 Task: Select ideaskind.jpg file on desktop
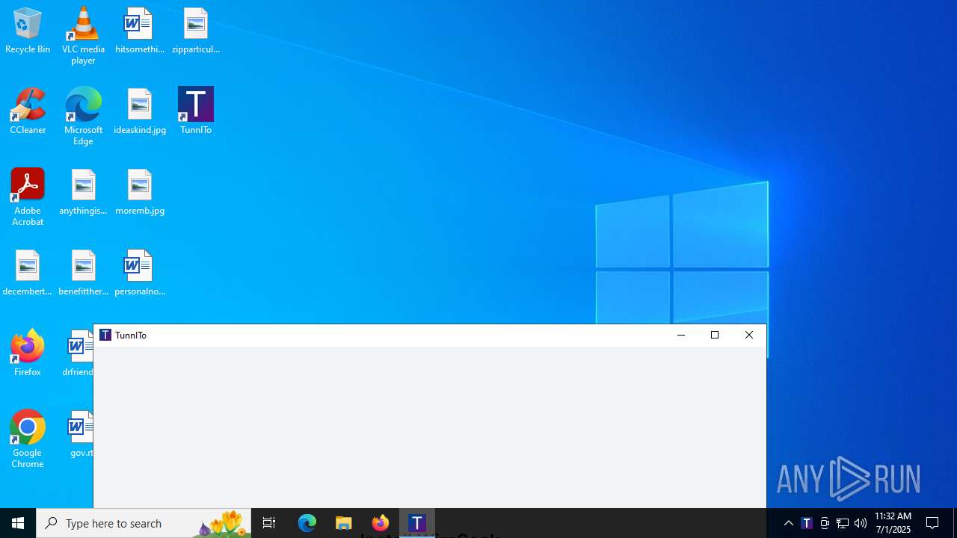(x=140, y=112)
